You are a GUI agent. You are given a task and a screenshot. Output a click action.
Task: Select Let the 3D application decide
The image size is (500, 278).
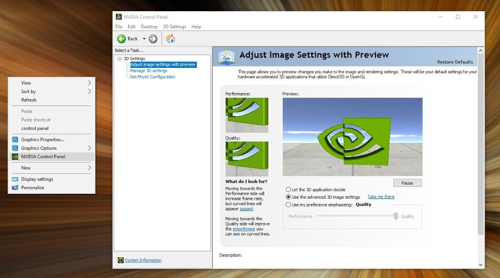[288, 189]
